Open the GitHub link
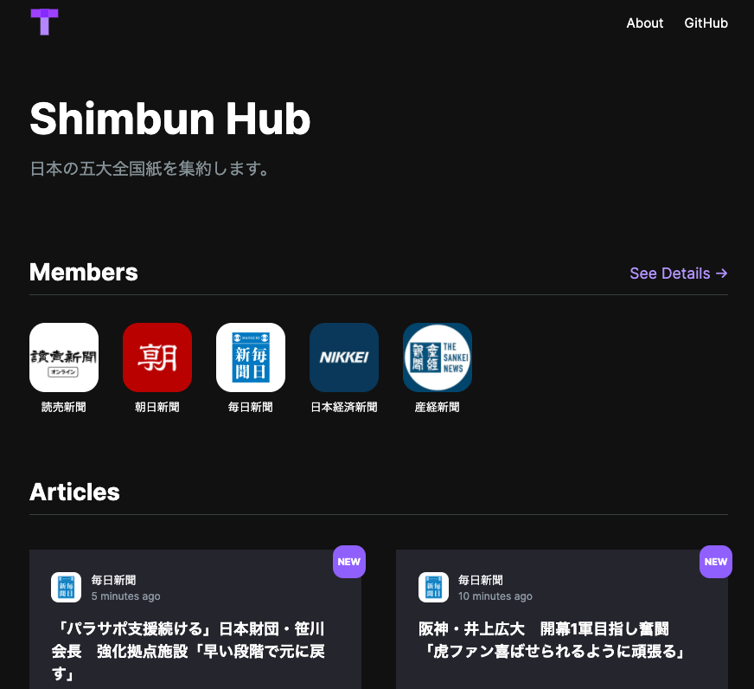The height and width of the screenshot is (689, 754). coord(706,23)
